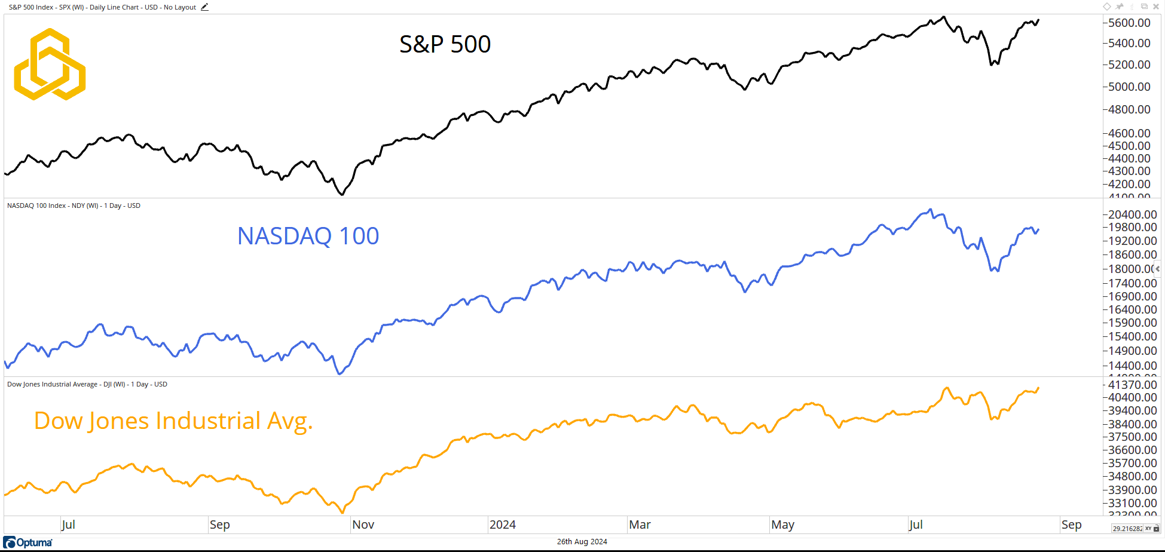Collapse side panel with right-edge arrow

coord(1158,269)
